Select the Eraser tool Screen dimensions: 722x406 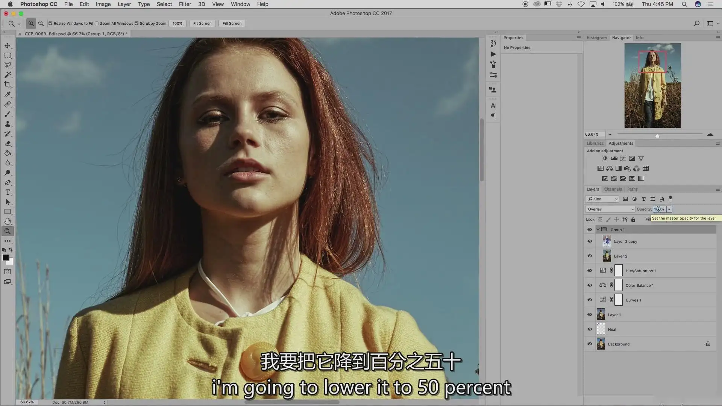[8, 143]
